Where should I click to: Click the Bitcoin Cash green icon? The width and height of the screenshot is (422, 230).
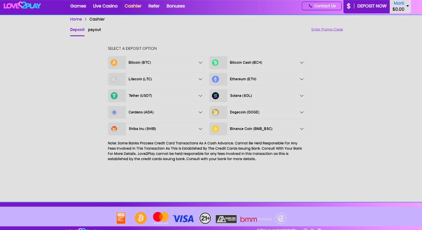(215, 62)
